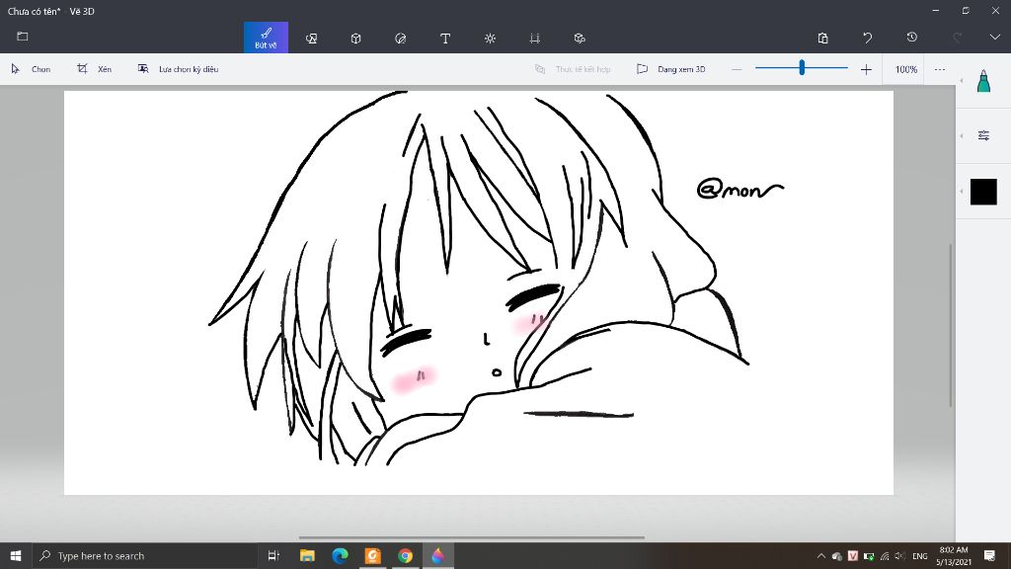The width and height of the screenshot is (1011, 569).
Task: Launch Microsoft Edge from taskbar
Action: pyautogui.click(x=340, y=555)
